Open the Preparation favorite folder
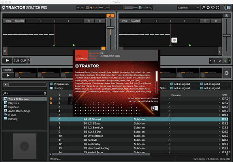Screen dimensions: 233x162 59,84
